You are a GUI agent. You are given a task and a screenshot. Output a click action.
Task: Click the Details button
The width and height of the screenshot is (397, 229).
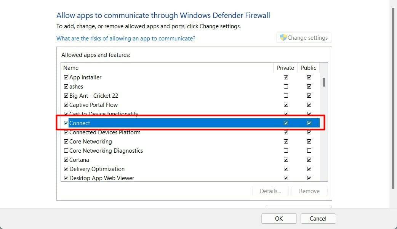click(x=270, y=191)
